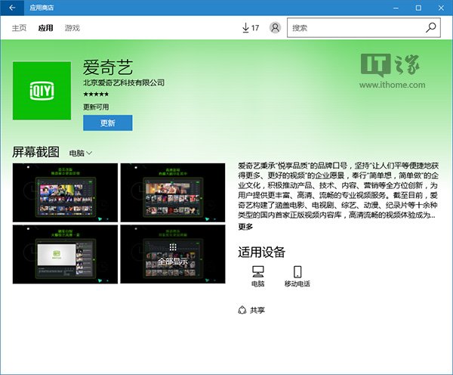Image resolution: width=453 pixels, height=375 pixels.
Task: Open the 游戏 games tab
Action: pyautogui.click(x=72, y=28)
